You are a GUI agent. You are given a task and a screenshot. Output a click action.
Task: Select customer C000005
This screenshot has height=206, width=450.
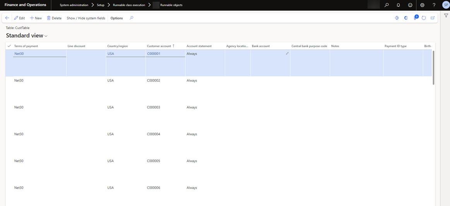click(x=154, y=161)
